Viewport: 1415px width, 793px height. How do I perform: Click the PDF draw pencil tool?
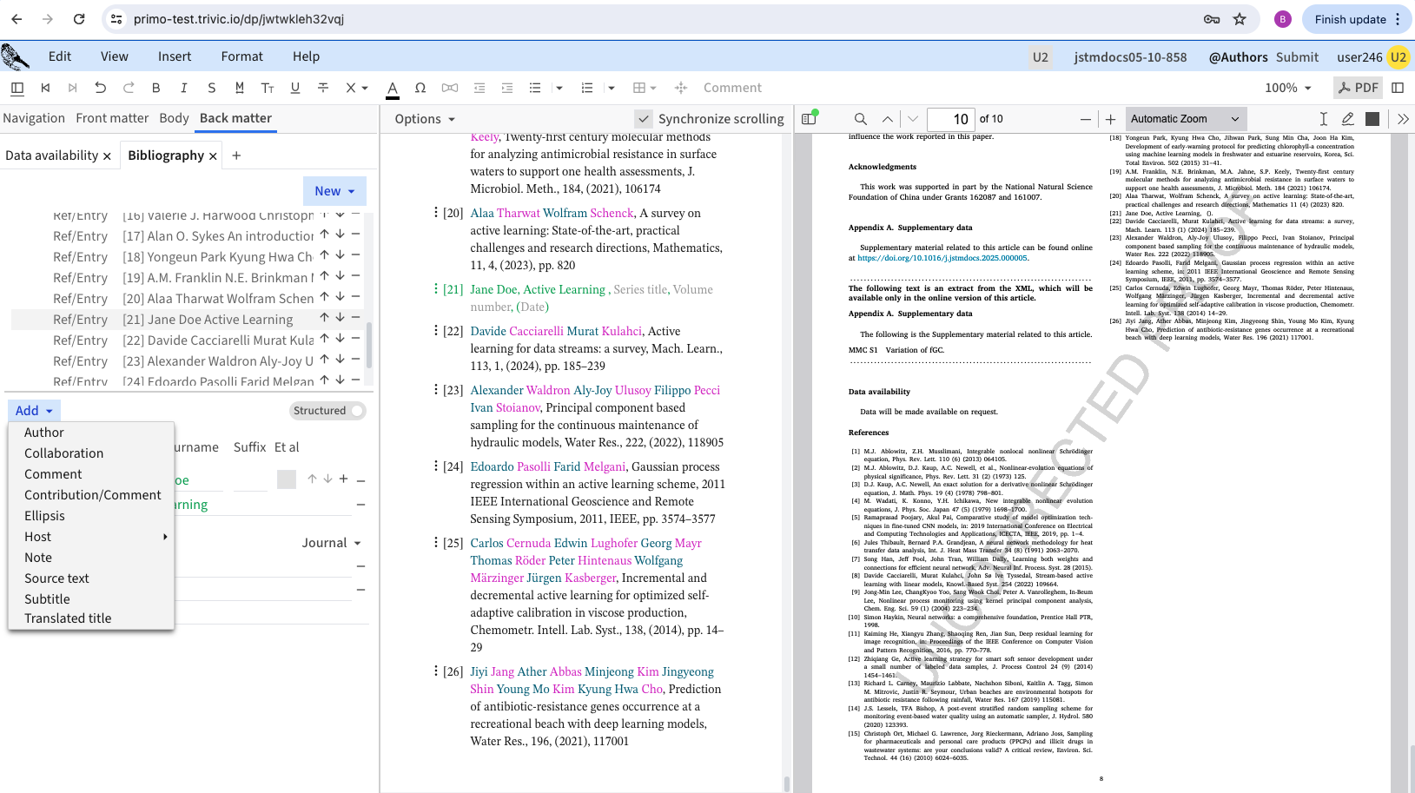click(x=1347, y=119)
